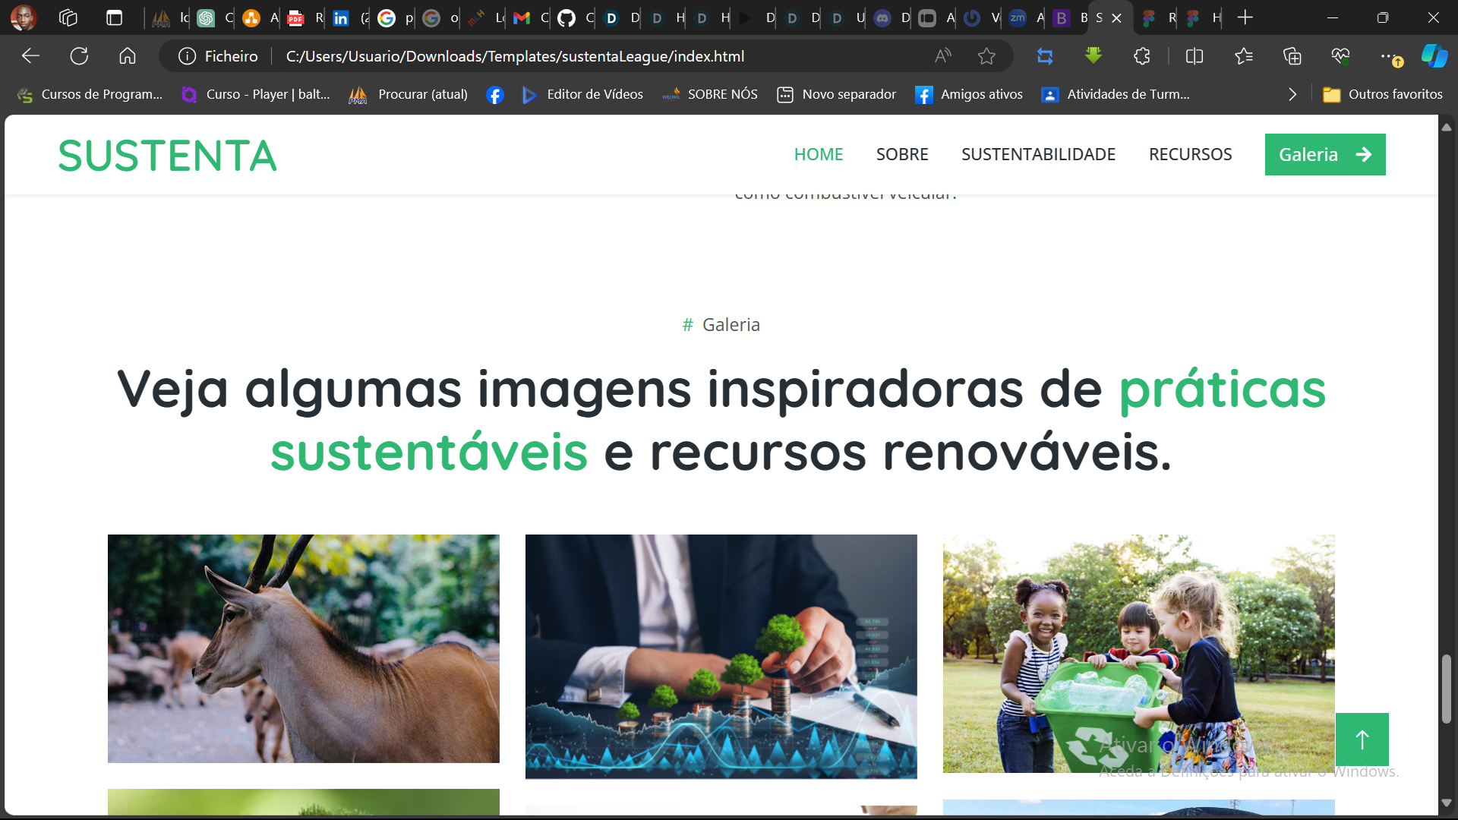Add page to favorites star icon
Image resolution: width=1458 pixels, height=820 pixels.
point(986,56)
